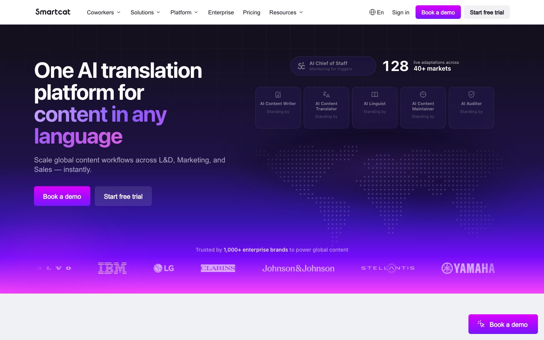Click the Stellantis logo

pyautogui.click(x=388, y=268)
